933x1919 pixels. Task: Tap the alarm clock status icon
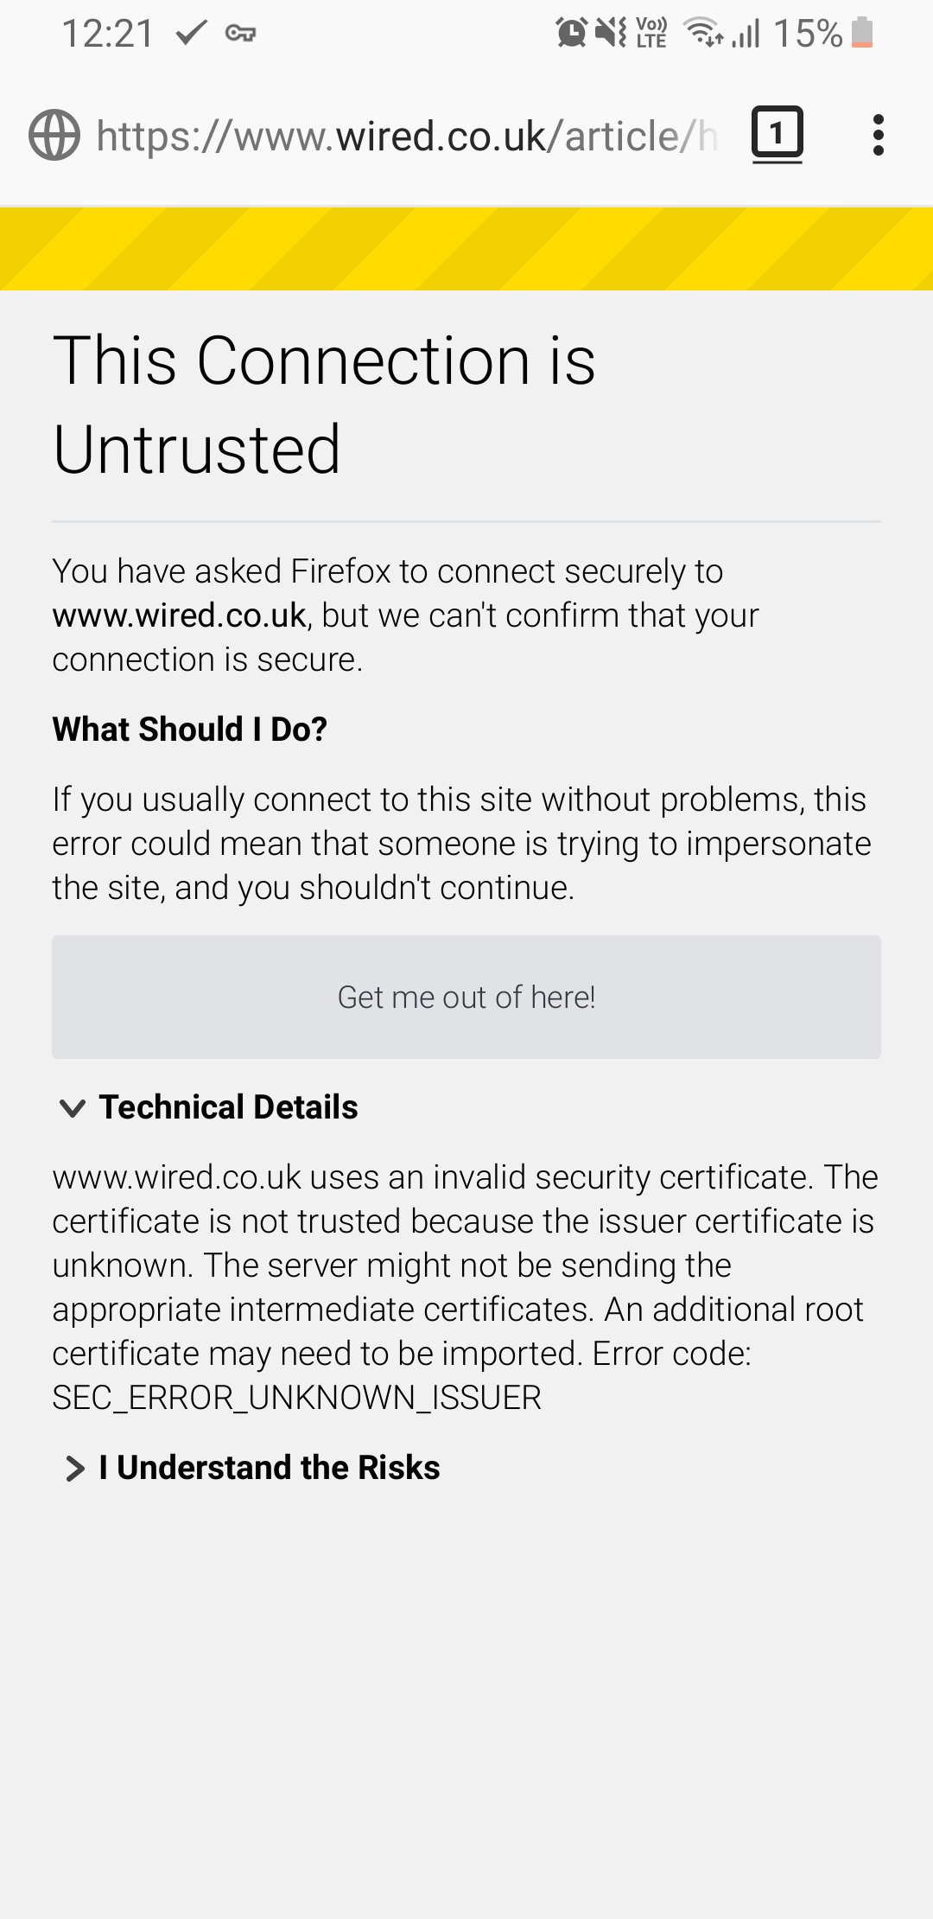[x=571, y=34]
